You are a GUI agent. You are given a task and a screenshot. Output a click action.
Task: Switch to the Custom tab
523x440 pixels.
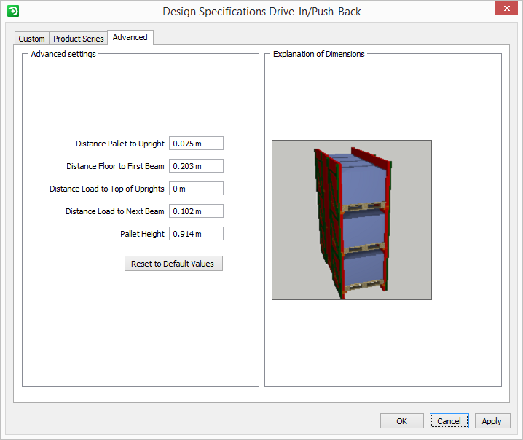31,39
